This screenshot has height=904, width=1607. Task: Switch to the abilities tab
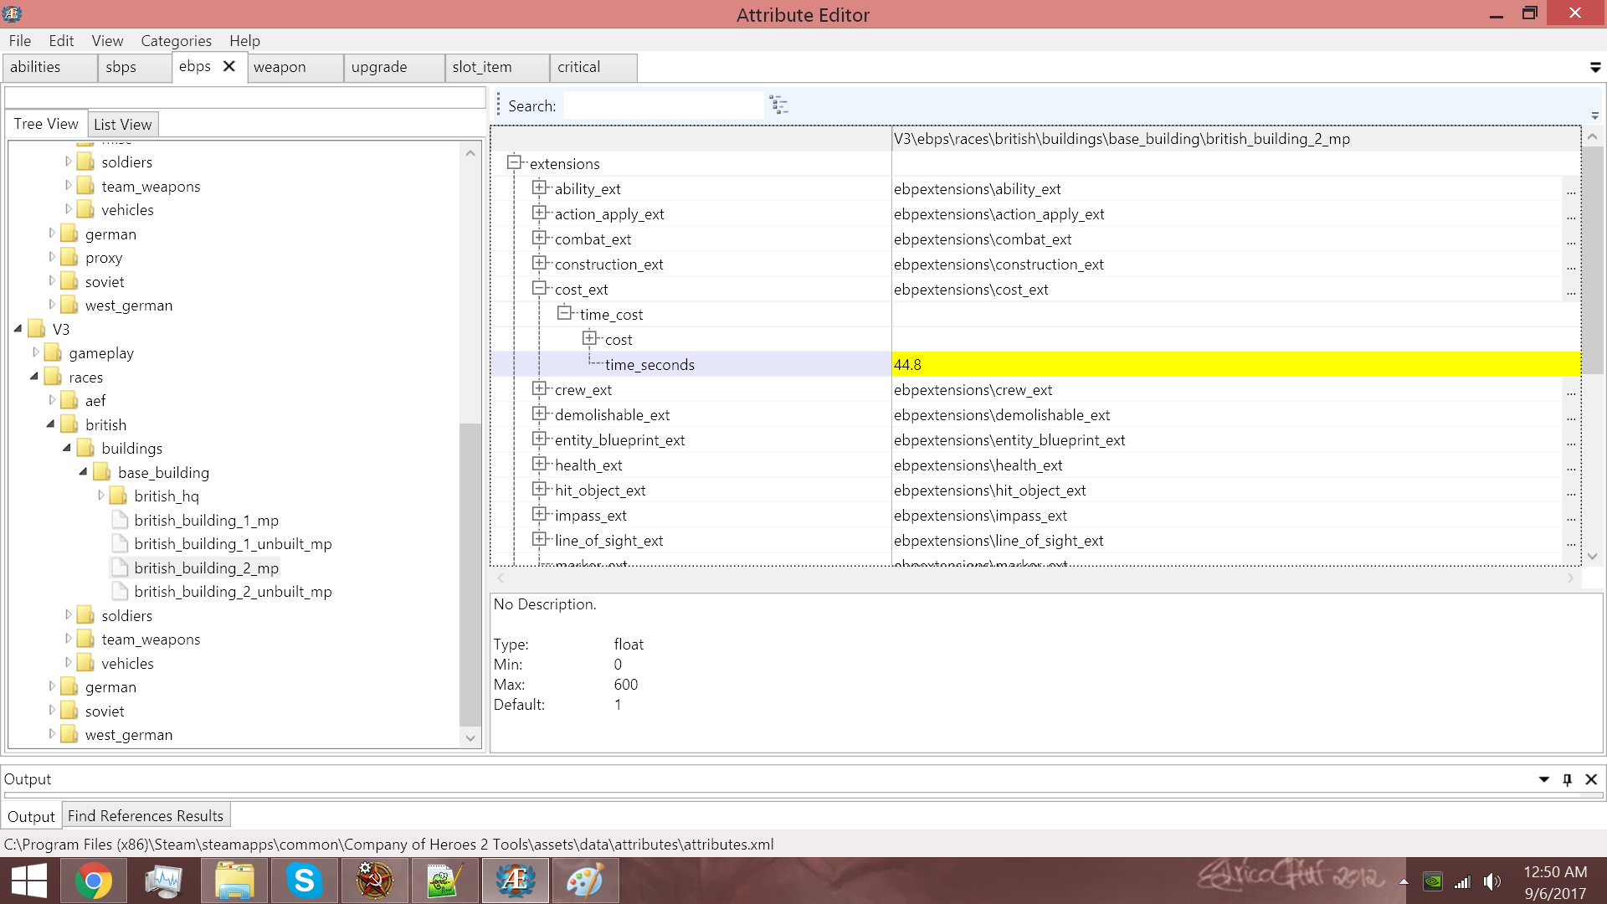[x=49, y=67]
